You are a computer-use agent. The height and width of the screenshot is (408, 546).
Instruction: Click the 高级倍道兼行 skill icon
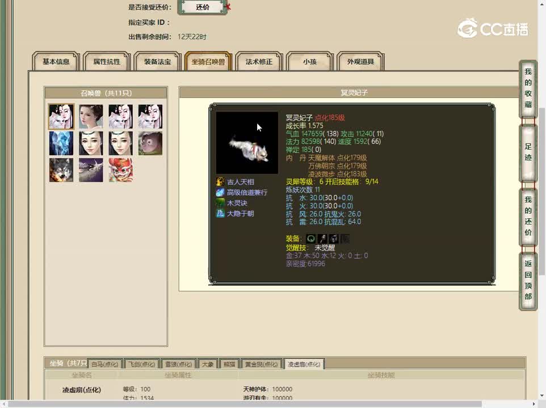[220, 192]
